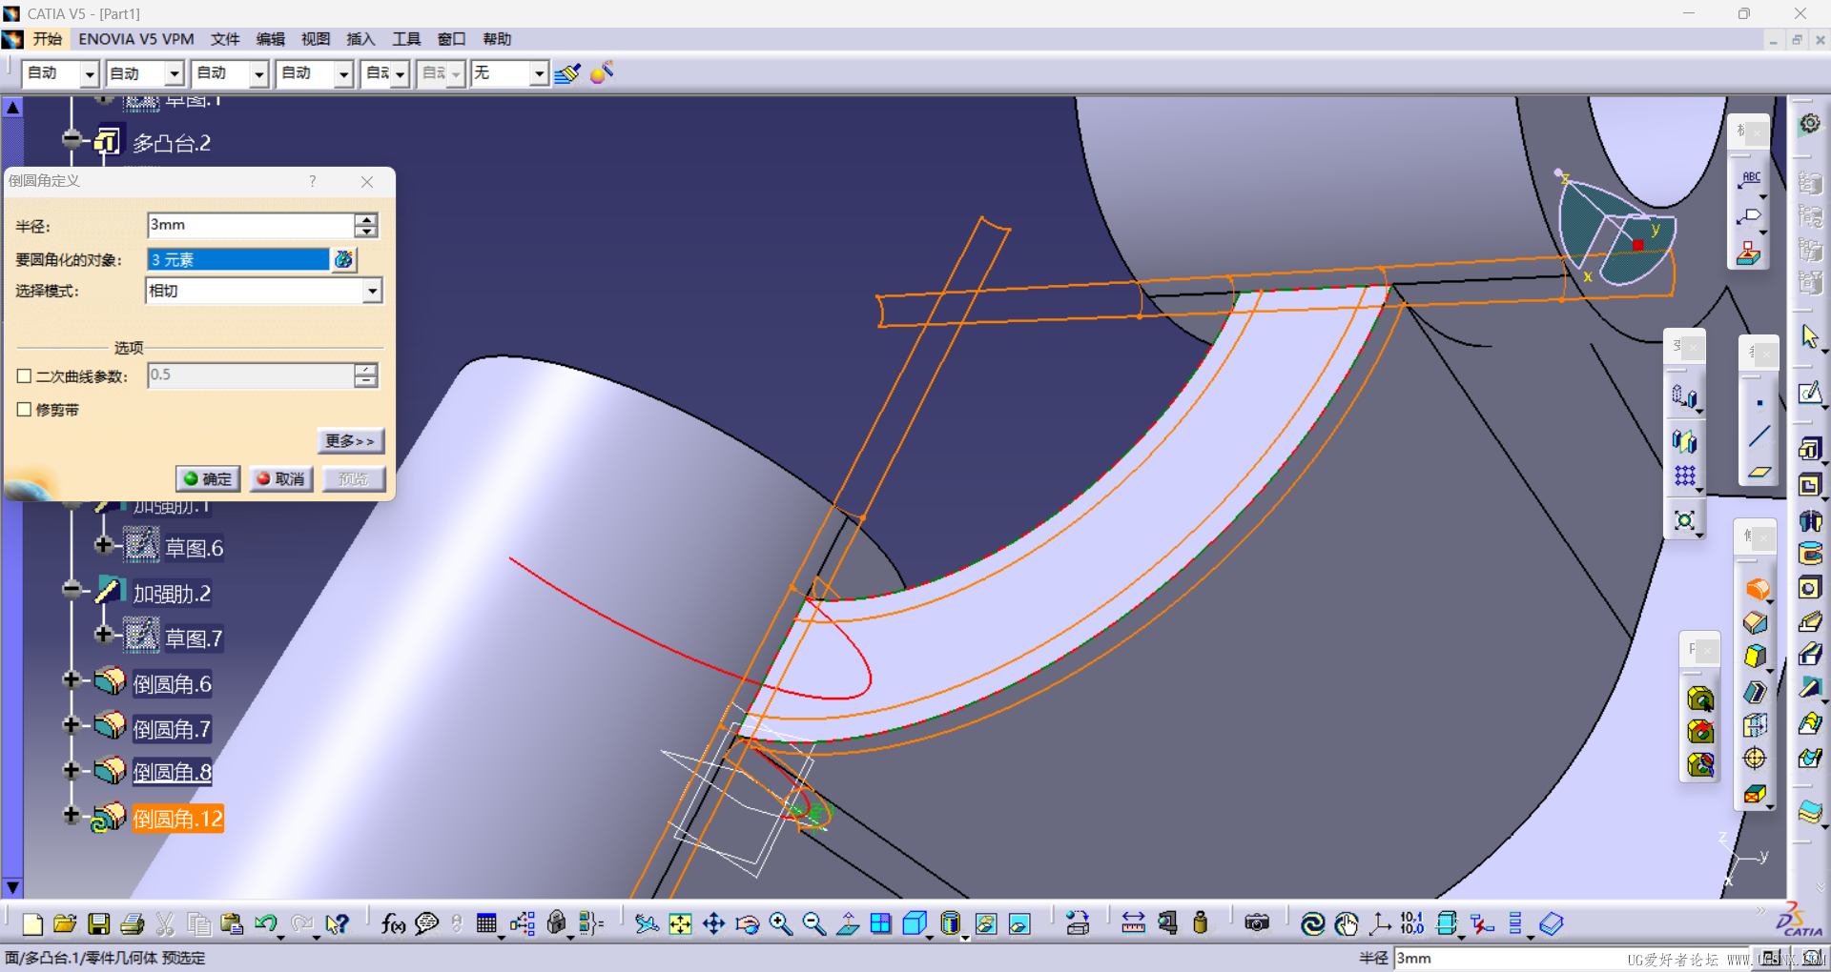The image size is (1831, 972).
Task: Click the Fit All In view icon
Action: tap(680, 923)
